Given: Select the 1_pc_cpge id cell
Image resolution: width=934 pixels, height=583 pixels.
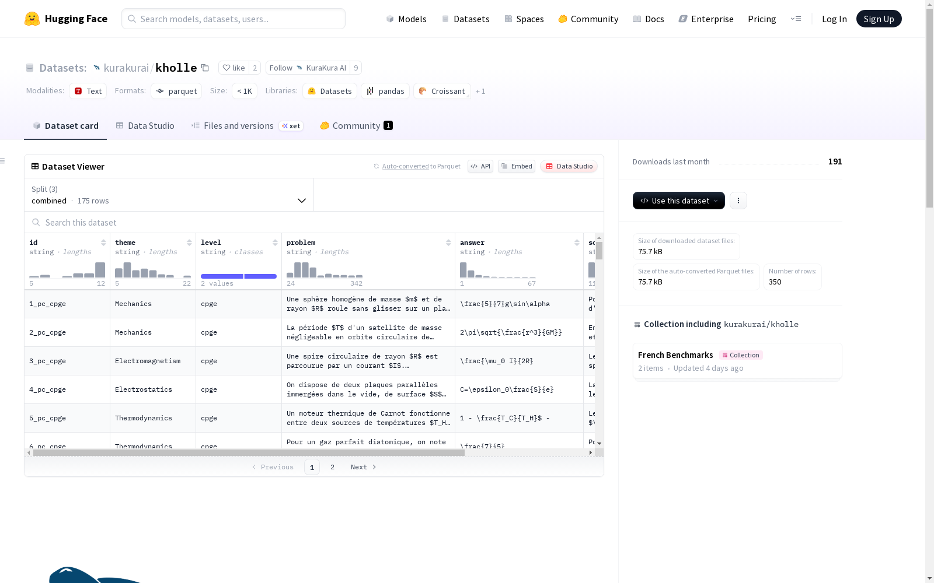Looking at the screenshot, I should point(67,304).
